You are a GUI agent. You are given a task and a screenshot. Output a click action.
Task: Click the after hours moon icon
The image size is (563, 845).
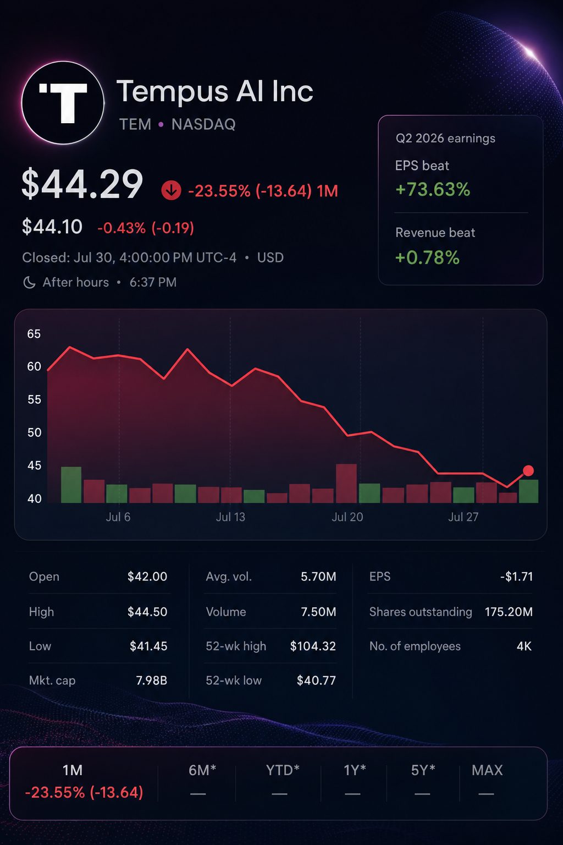[x=29, y=282]
